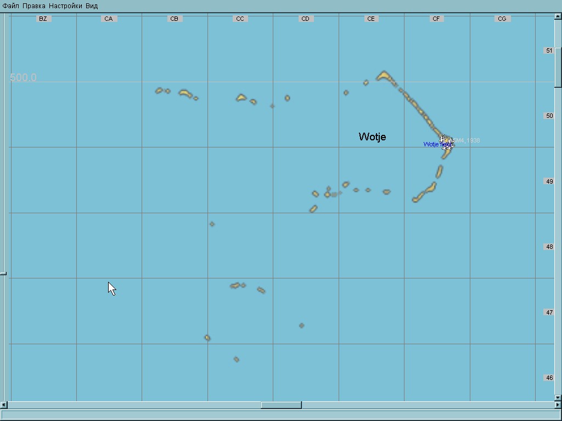Click the BZ column header
Image resolution: width=562 pixels, height=421 pixels.
43,19
